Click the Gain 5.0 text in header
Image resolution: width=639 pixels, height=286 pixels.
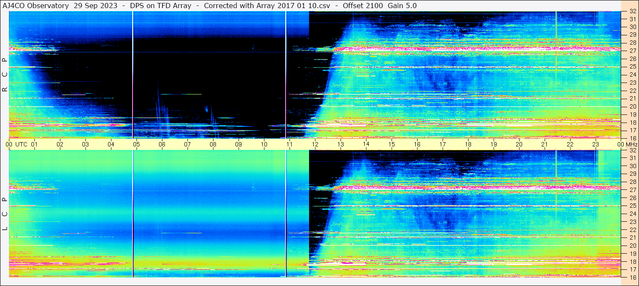click(402, 6)
